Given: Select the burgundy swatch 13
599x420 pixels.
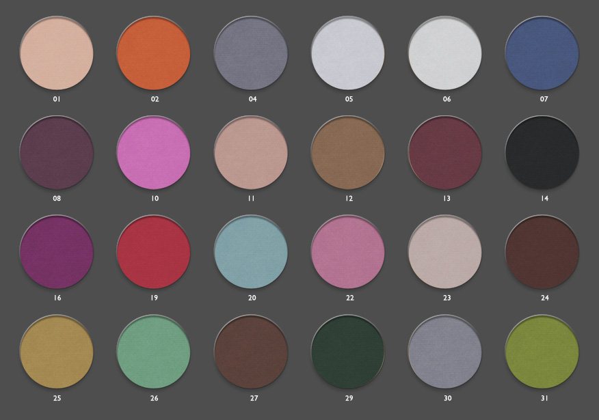Looking at the screenshot, I should [445, 153].
